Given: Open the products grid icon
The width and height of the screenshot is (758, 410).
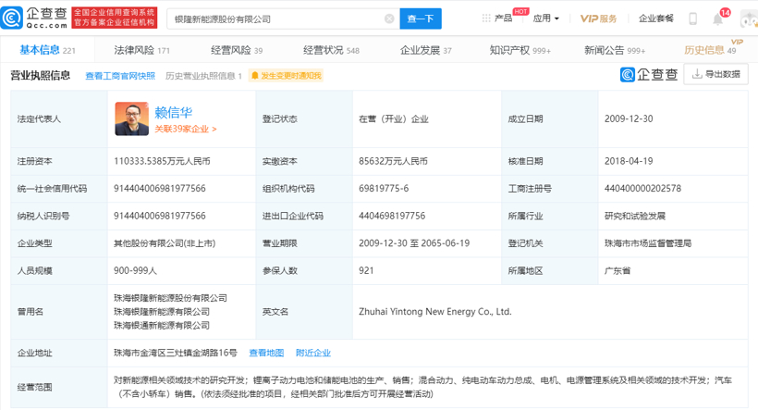Looking at the screenshot, I should (x=486, y=19).
